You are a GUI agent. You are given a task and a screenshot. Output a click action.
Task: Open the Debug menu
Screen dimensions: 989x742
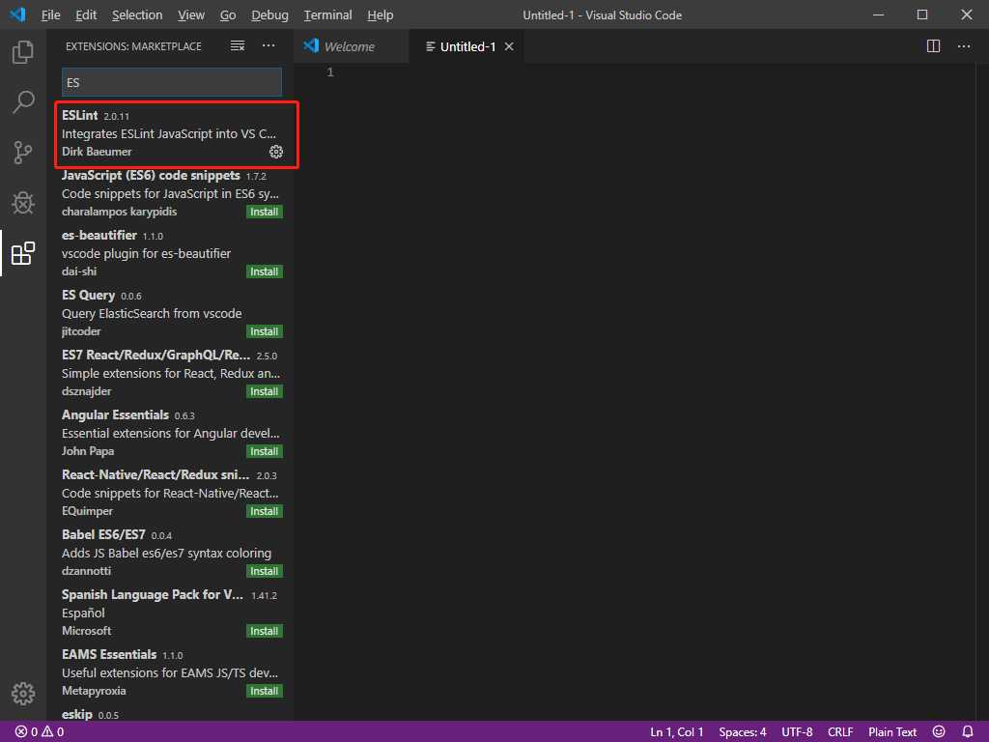[270, 14]
